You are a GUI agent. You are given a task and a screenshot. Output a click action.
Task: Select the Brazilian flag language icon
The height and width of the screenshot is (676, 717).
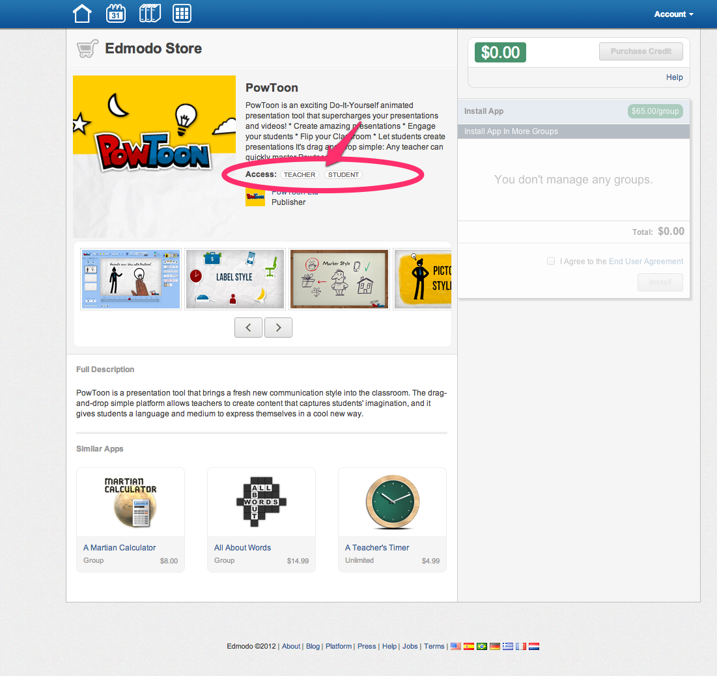(x=482, y=646)
